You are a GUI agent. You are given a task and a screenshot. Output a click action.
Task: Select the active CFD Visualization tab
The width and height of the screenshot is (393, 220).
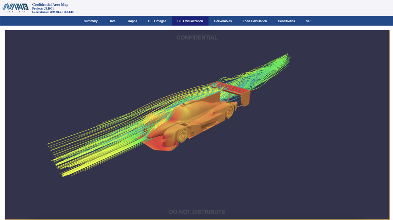click(x=190, y=21)
